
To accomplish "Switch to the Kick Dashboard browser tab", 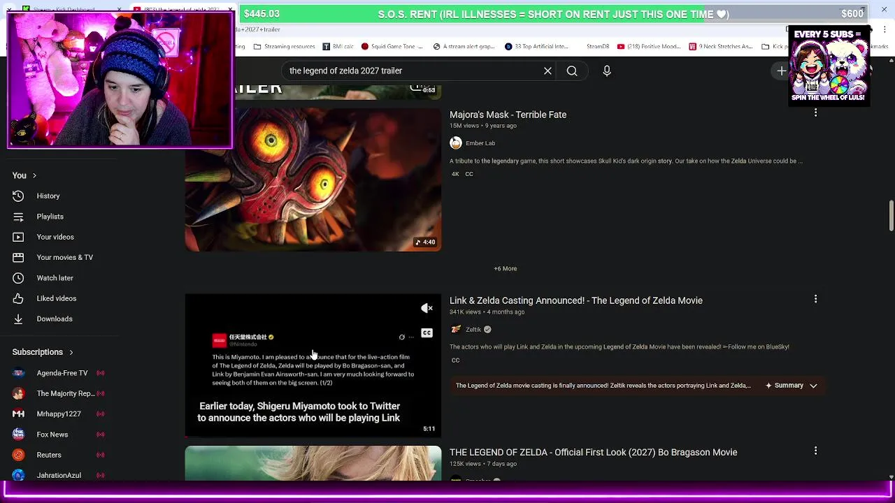I will [x=67, y=8].
